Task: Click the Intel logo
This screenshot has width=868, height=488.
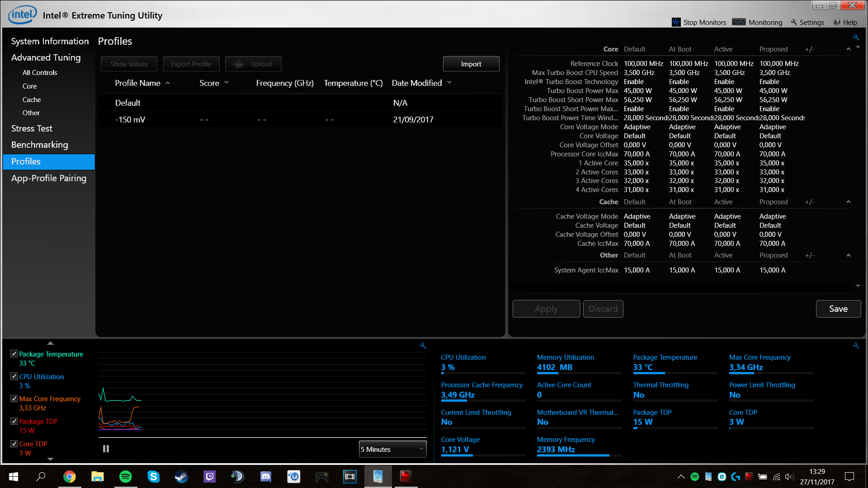Action: click(x=22, y=14)
